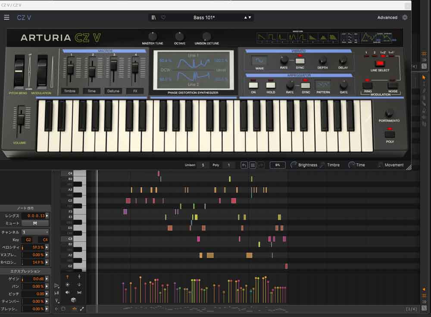The height and width of the screenshot is (317, 431).
Task: Toggle the POLY button under Portamento
Action: coord(390,134)
